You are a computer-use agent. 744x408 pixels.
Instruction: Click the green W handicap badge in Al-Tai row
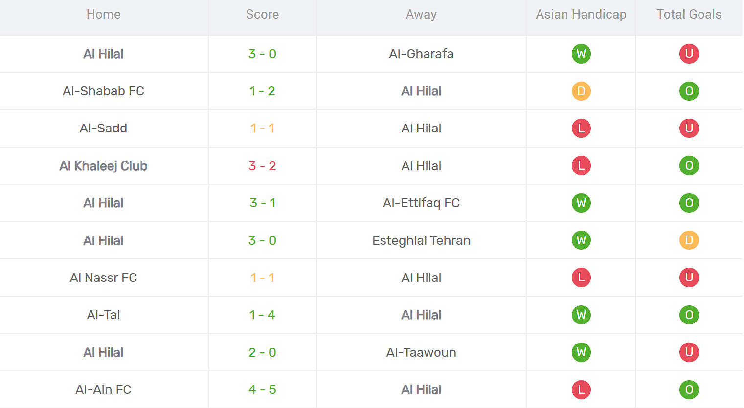[x=581, y=315]
